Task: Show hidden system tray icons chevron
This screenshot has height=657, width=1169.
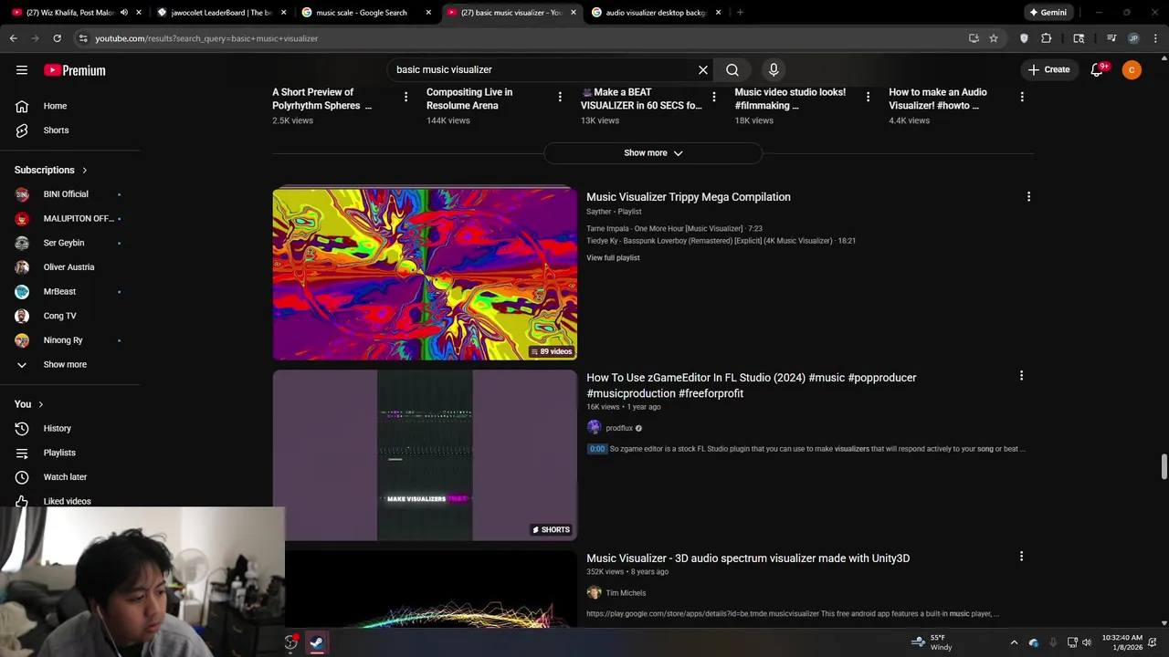Action: [1014, 642]
